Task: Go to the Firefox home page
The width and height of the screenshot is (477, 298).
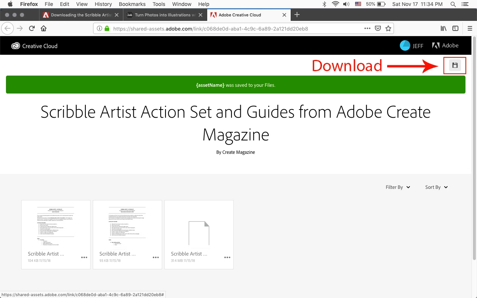Action: coord(44,28)
